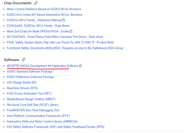Click lock icon next to S32K3xx Reference Manual
The width and height of the screenshot is (184, 133).
click(63, 20)
